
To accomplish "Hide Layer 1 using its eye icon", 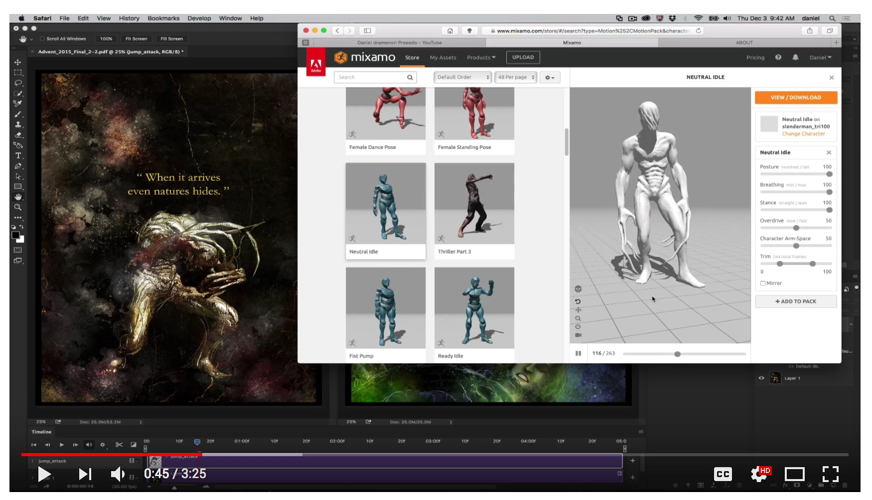I will (761, 378).
